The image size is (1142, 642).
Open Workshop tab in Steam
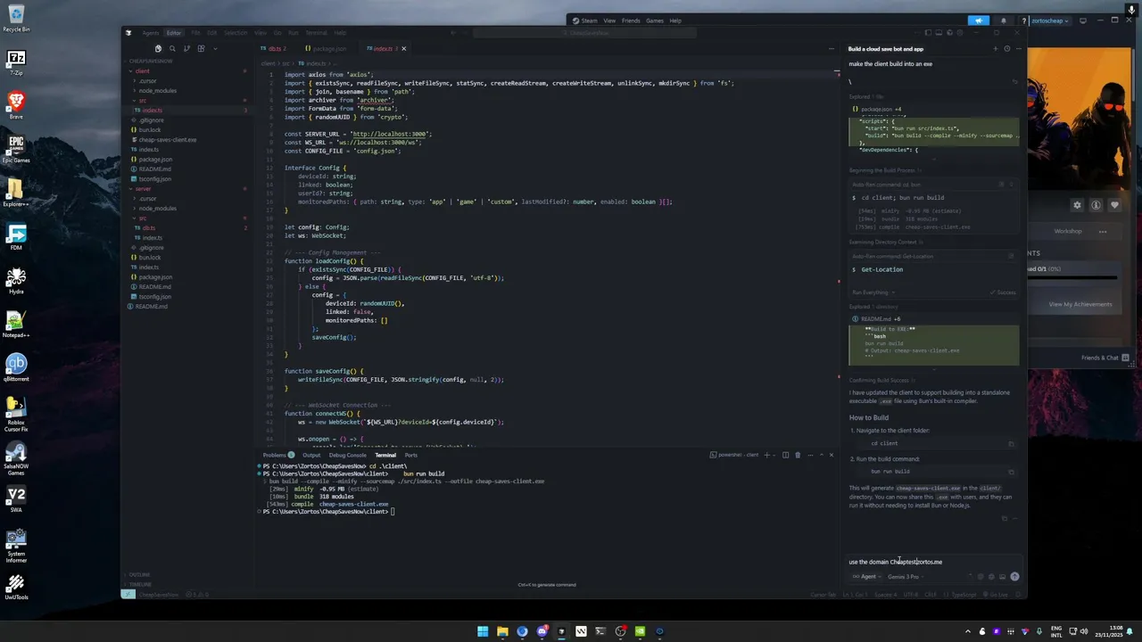(x=1068, y=231)
